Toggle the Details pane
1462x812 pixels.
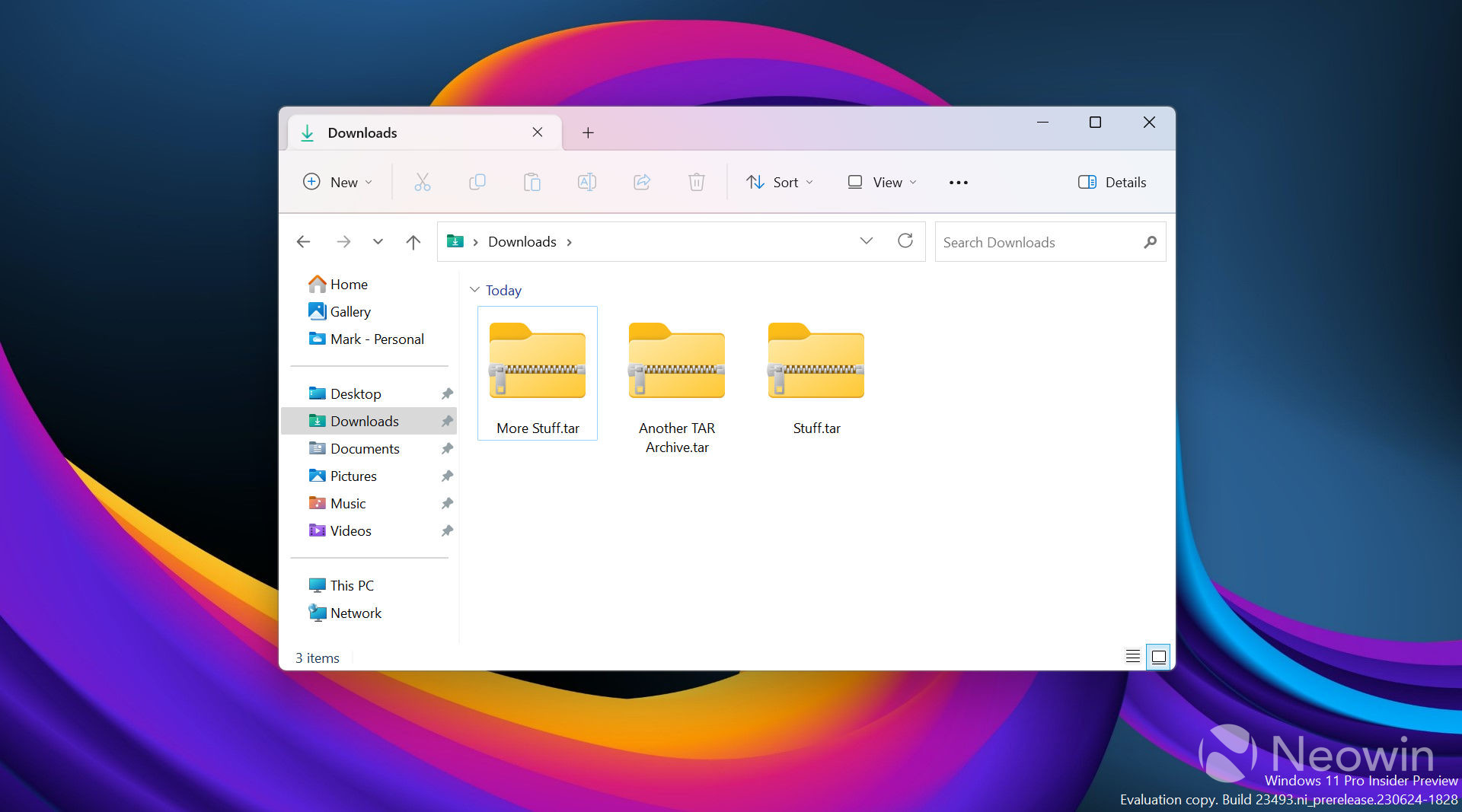click(1112, 182)
